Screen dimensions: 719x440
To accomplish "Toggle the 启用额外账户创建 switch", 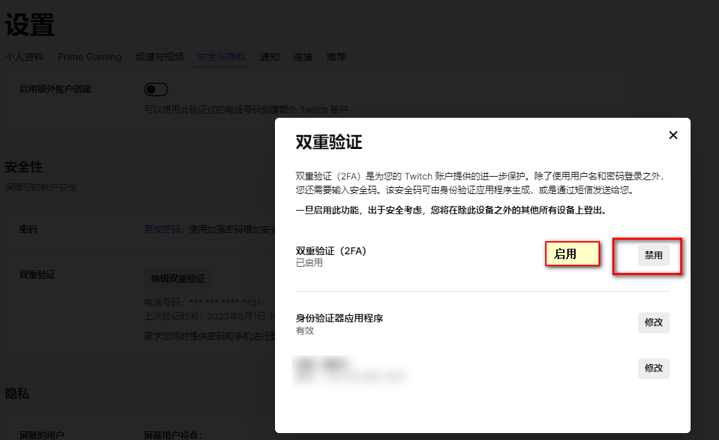I will click(156, 89).
